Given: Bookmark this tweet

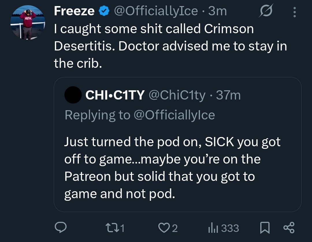Looking at the screenshot, I should (265, 228).
